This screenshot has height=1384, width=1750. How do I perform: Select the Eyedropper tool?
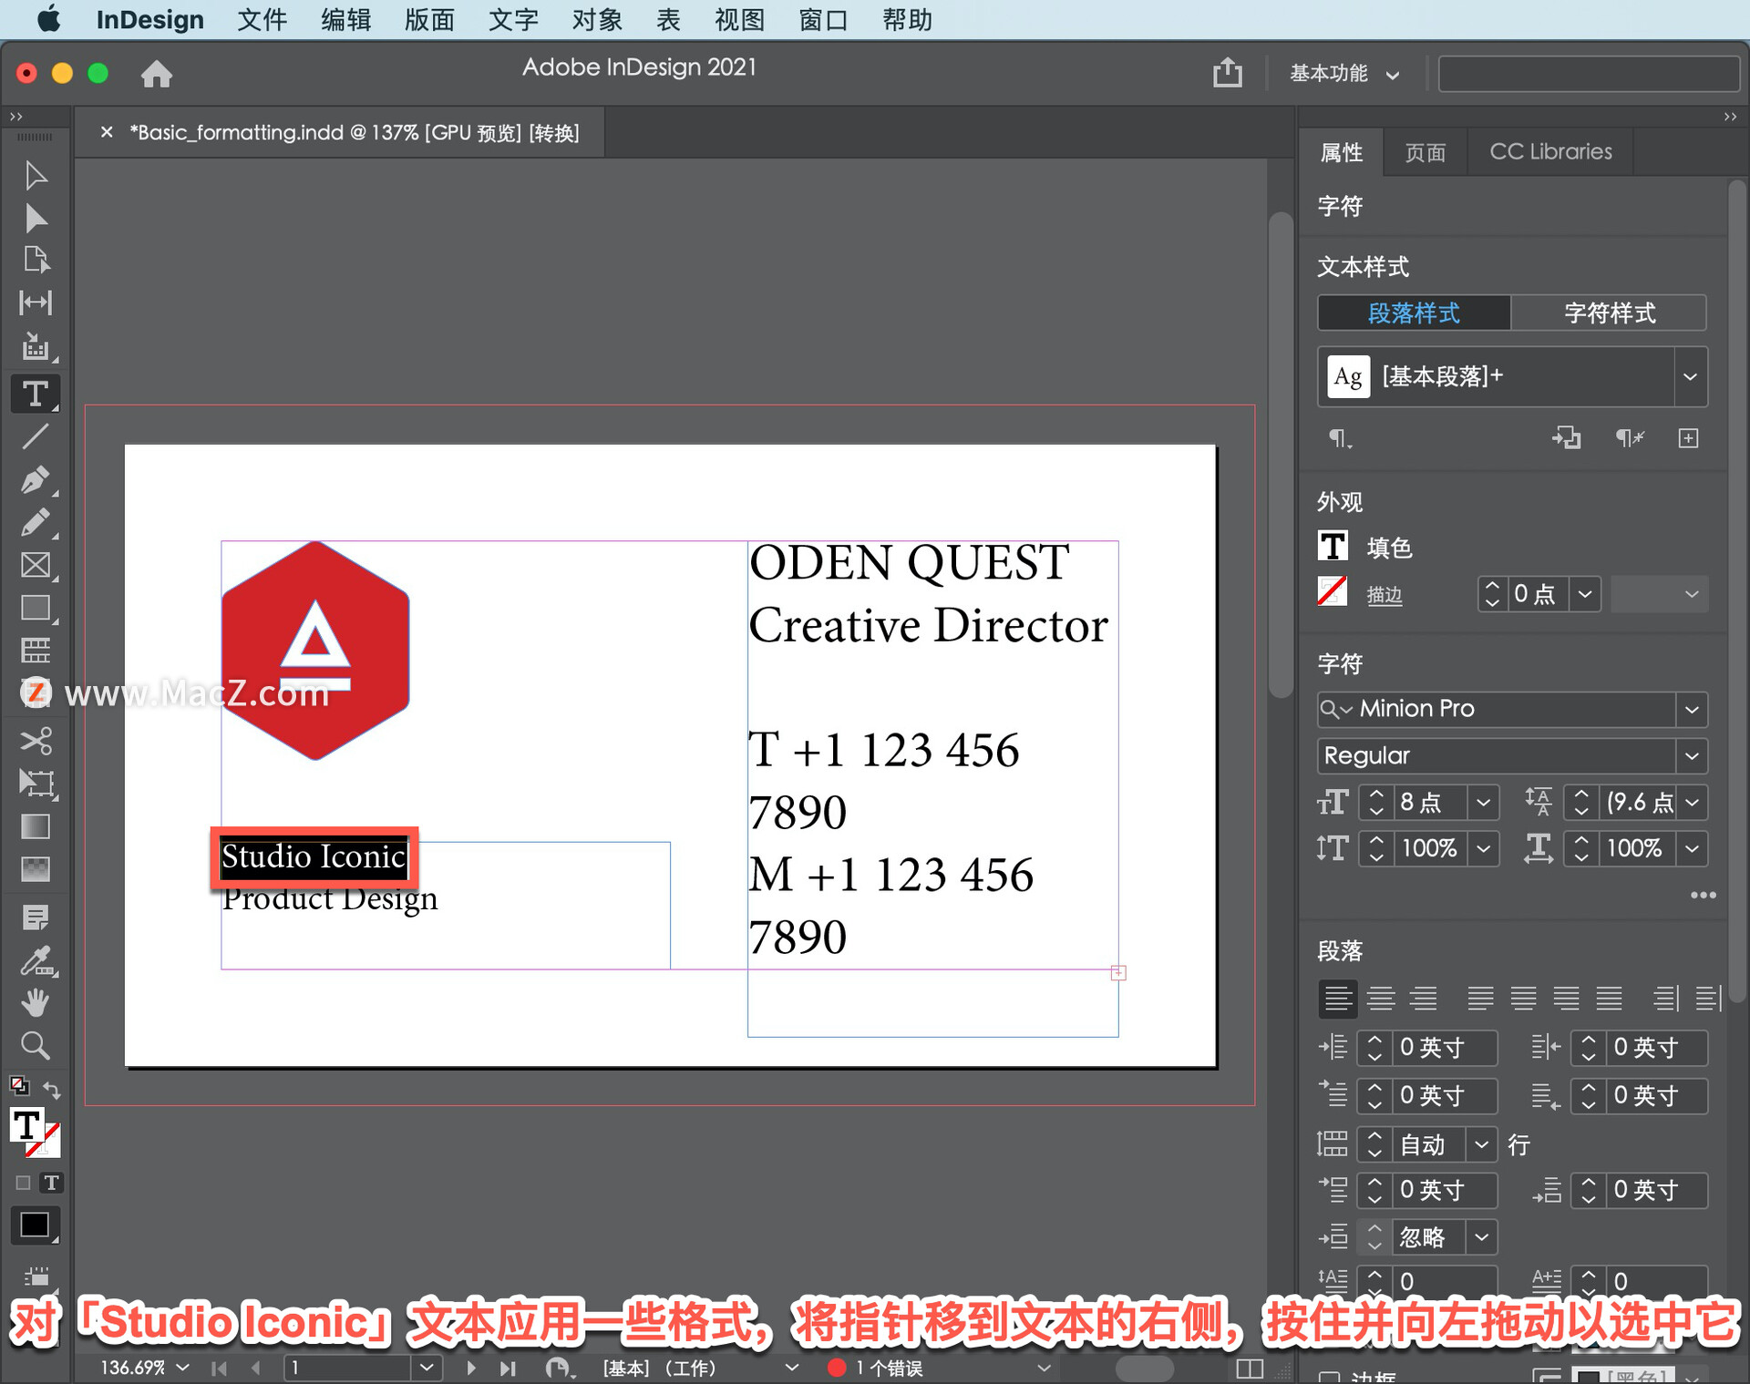[36, 959]
